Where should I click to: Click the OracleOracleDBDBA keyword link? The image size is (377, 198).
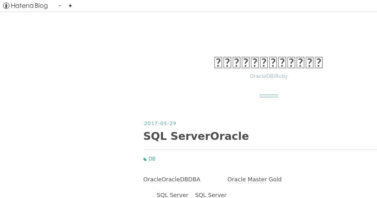tap(172, 179)
